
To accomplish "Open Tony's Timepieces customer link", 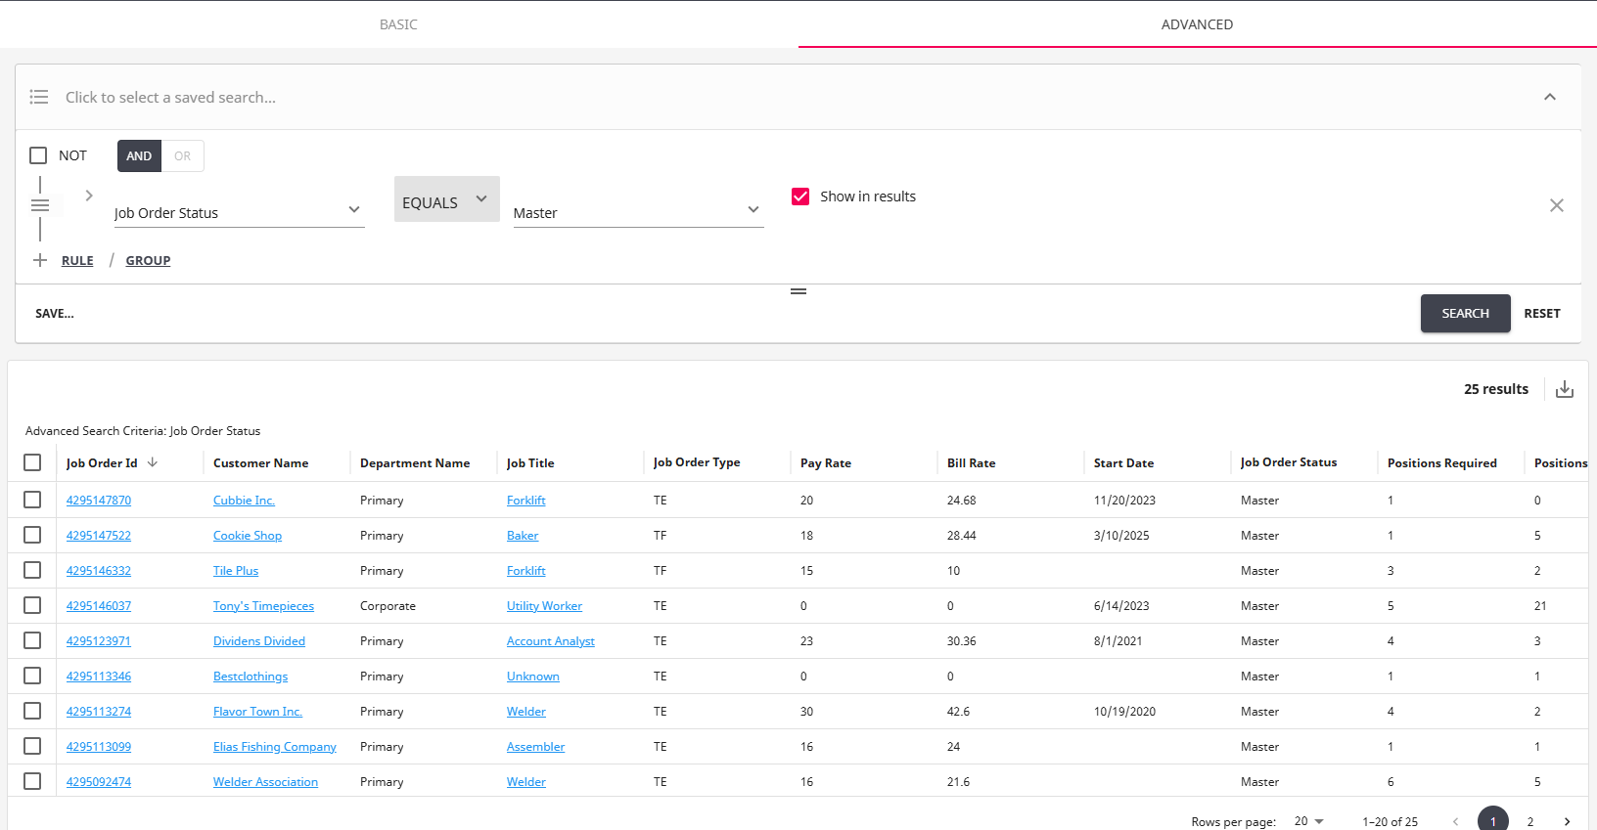I will tap(263, 606).
